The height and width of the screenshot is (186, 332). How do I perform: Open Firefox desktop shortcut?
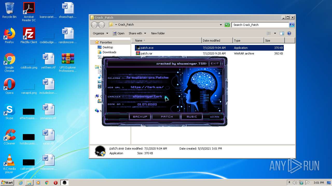pyautogui.click(x=9, y=36)
